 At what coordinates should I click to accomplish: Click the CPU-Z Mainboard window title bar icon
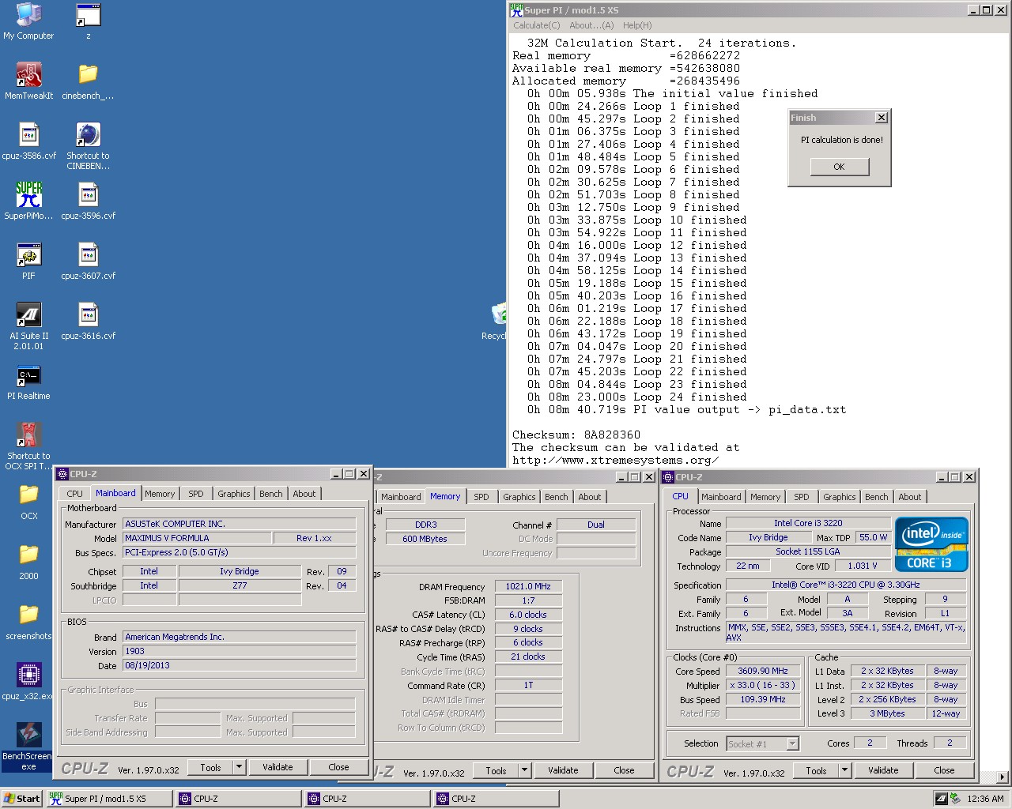(x=62, y=474)
